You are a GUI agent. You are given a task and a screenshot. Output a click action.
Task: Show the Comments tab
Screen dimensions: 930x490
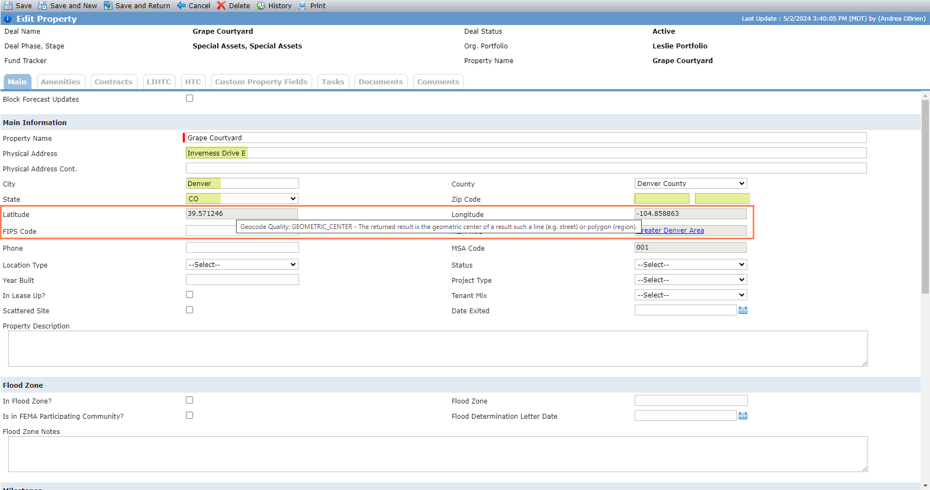point(438,82)
